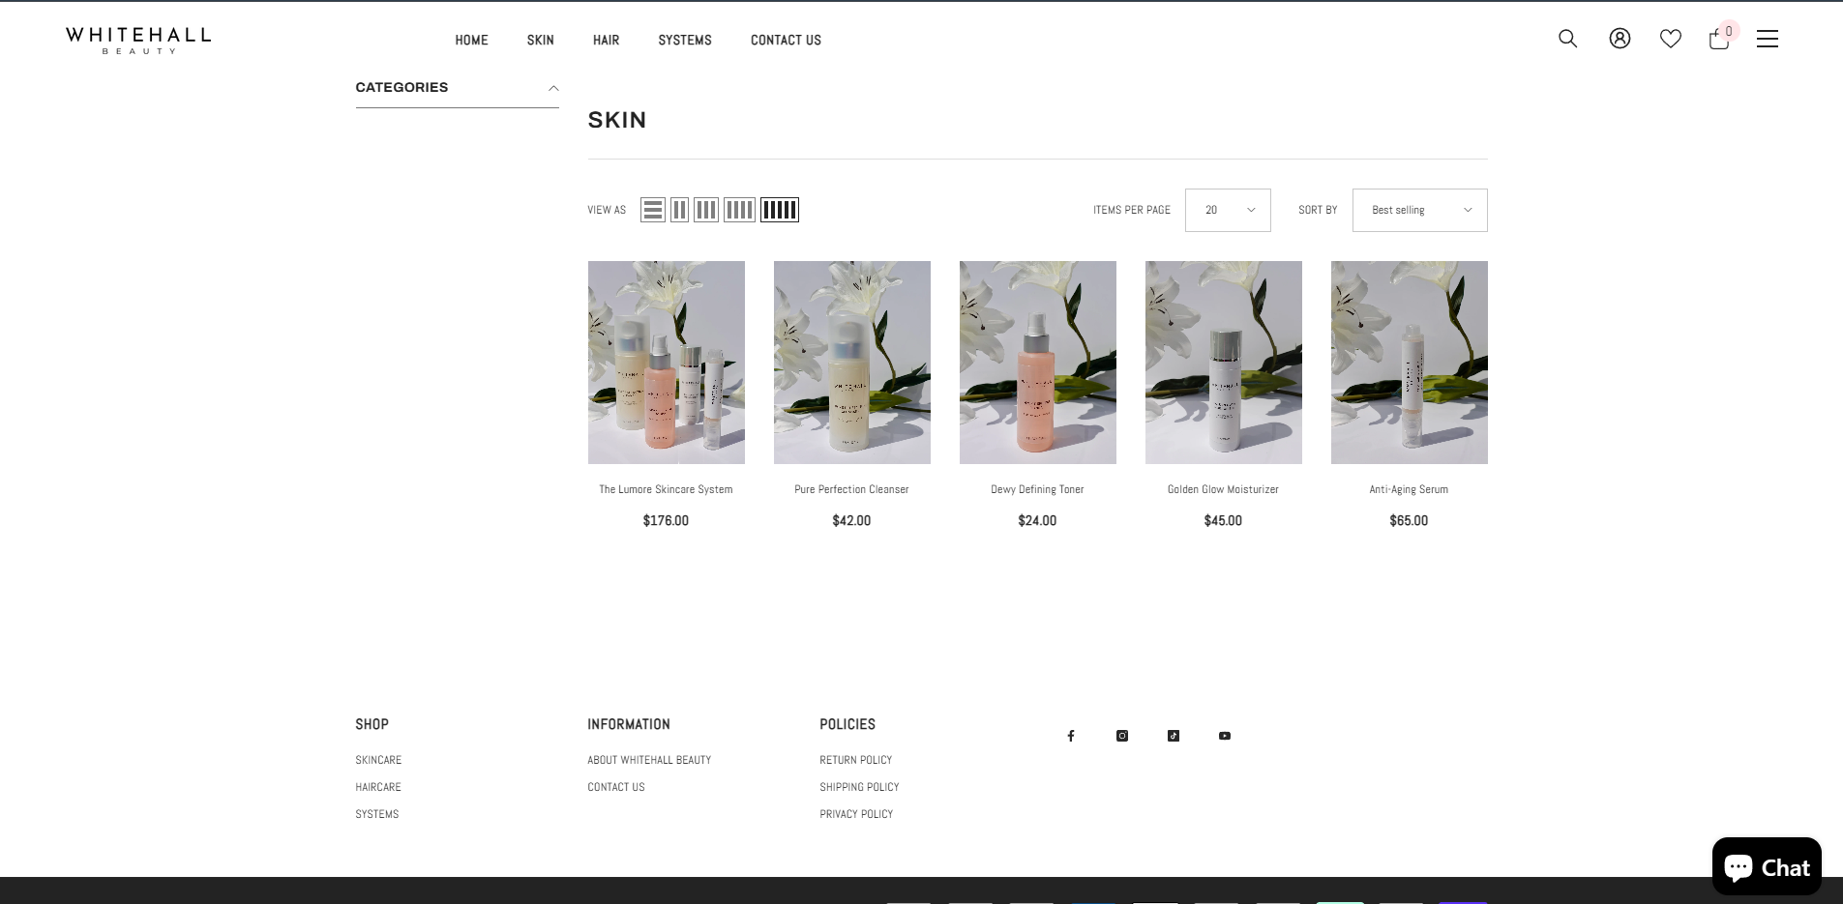Open Systems in the navigation menu

coord(685,40)
